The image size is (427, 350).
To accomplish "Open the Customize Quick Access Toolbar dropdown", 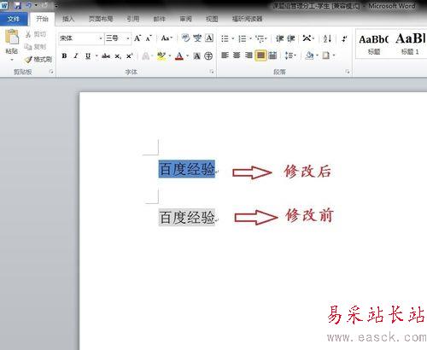I will [56, 5].
